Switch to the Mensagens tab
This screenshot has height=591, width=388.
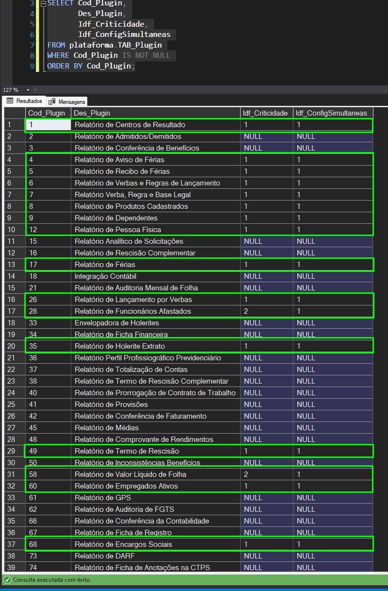coord(67,101)
